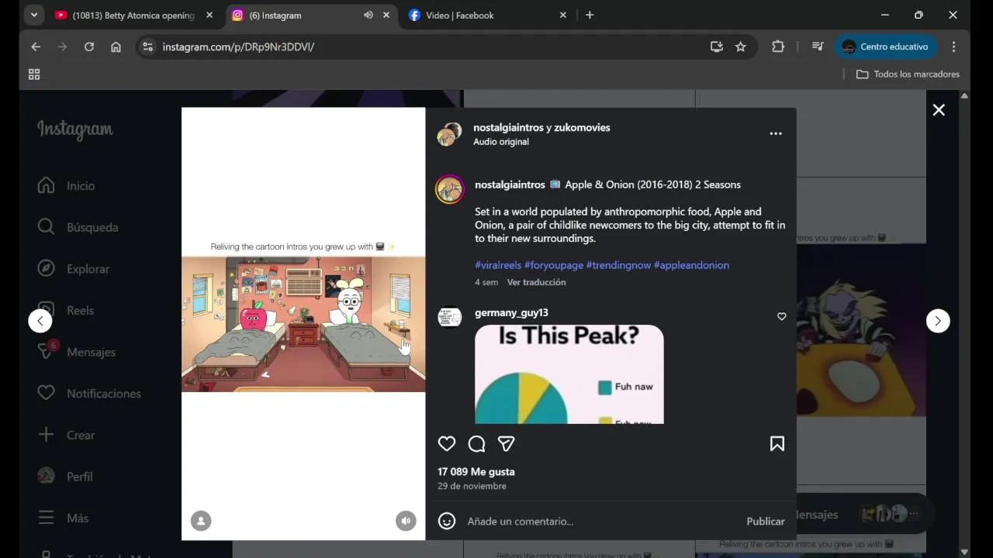Share the post via paper plane icon
993x558 pixels.
click(507, 443)
